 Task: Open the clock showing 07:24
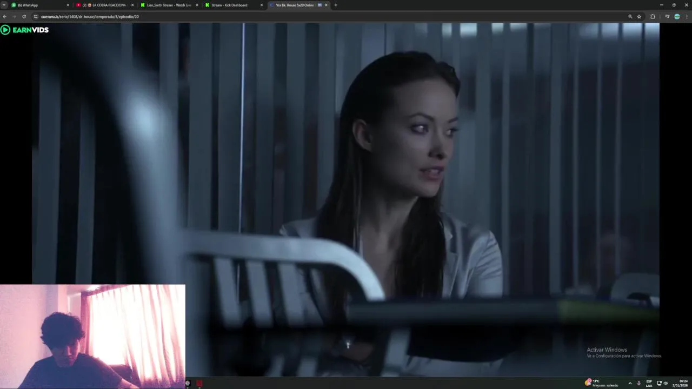point(680,383)
